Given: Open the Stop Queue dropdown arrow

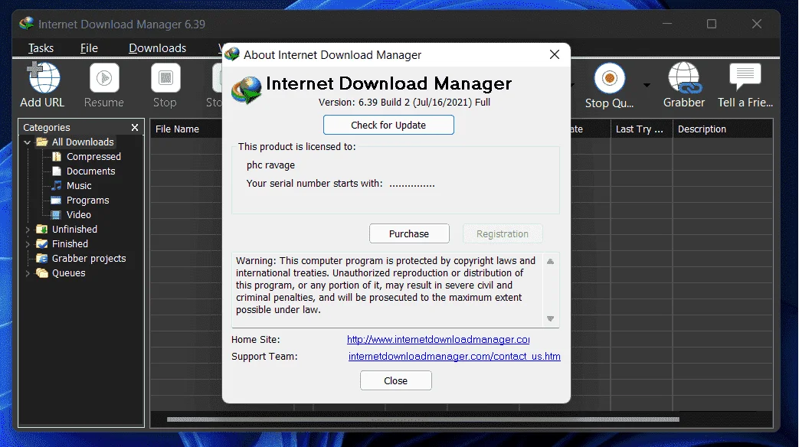Looking at the screenshot, I should point(647,85).
